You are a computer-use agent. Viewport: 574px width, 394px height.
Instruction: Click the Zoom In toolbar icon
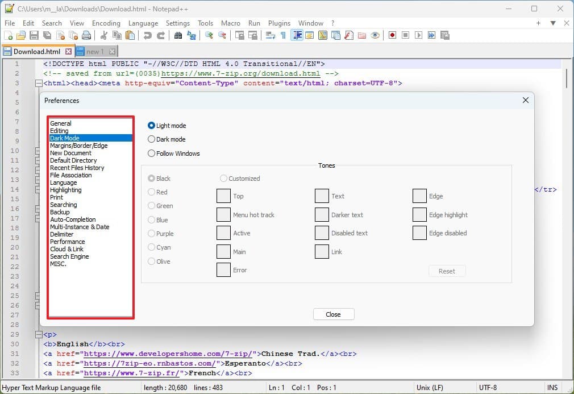point(209,35)
